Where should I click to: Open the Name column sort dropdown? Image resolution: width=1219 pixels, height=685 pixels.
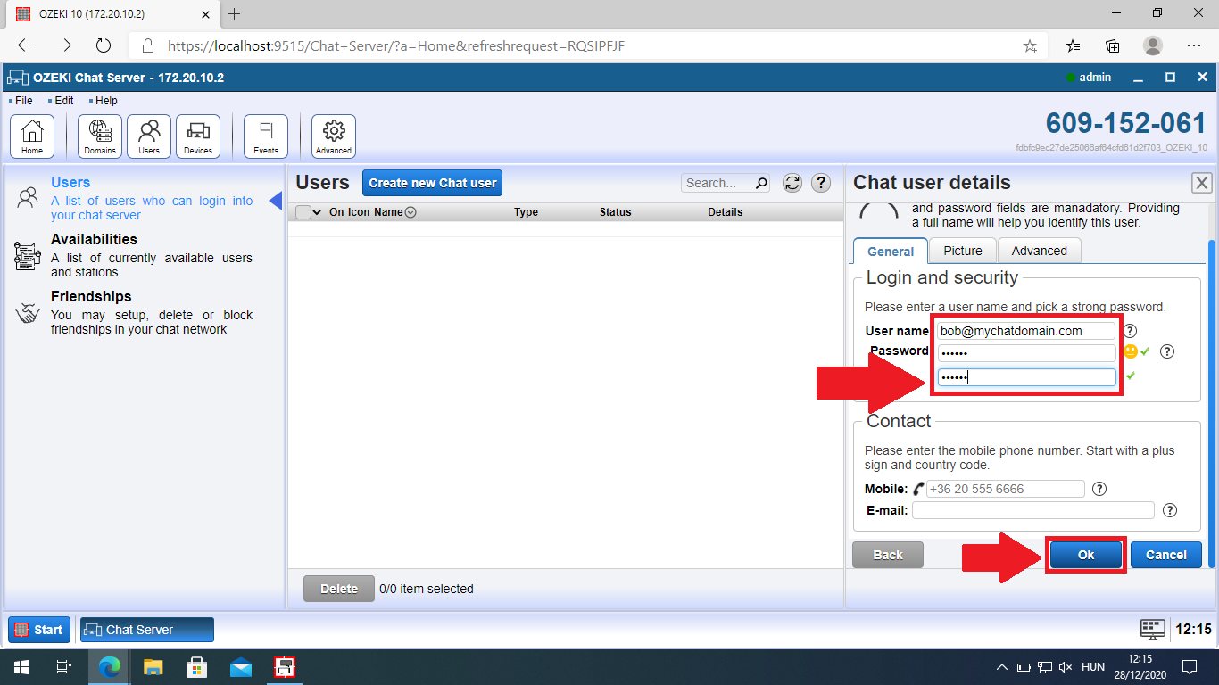tap(410, 212)
